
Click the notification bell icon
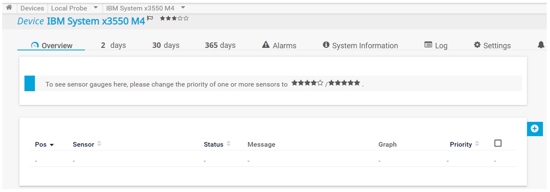(x=541, y=45)
